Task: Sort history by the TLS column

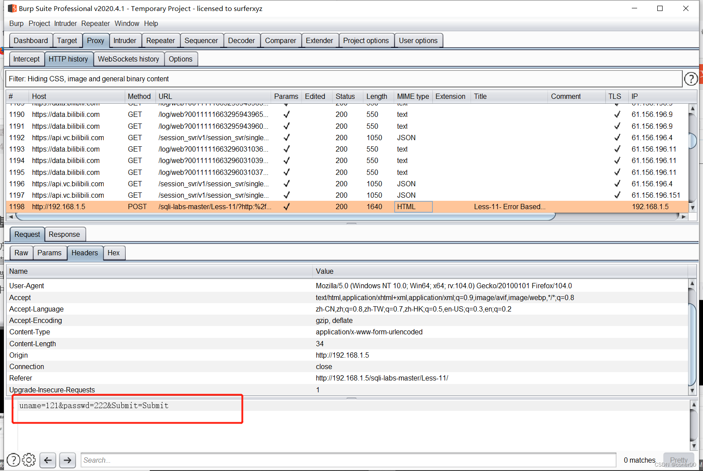Action: pos(617,96)
